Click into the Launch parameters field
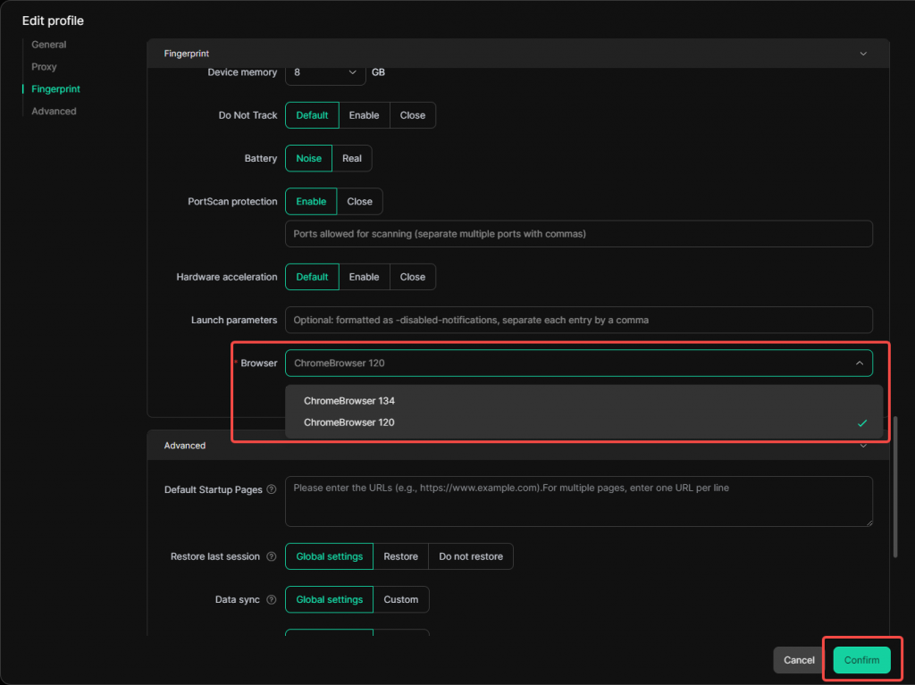Screen dimensions: 915x685 (x=578, y=321)
